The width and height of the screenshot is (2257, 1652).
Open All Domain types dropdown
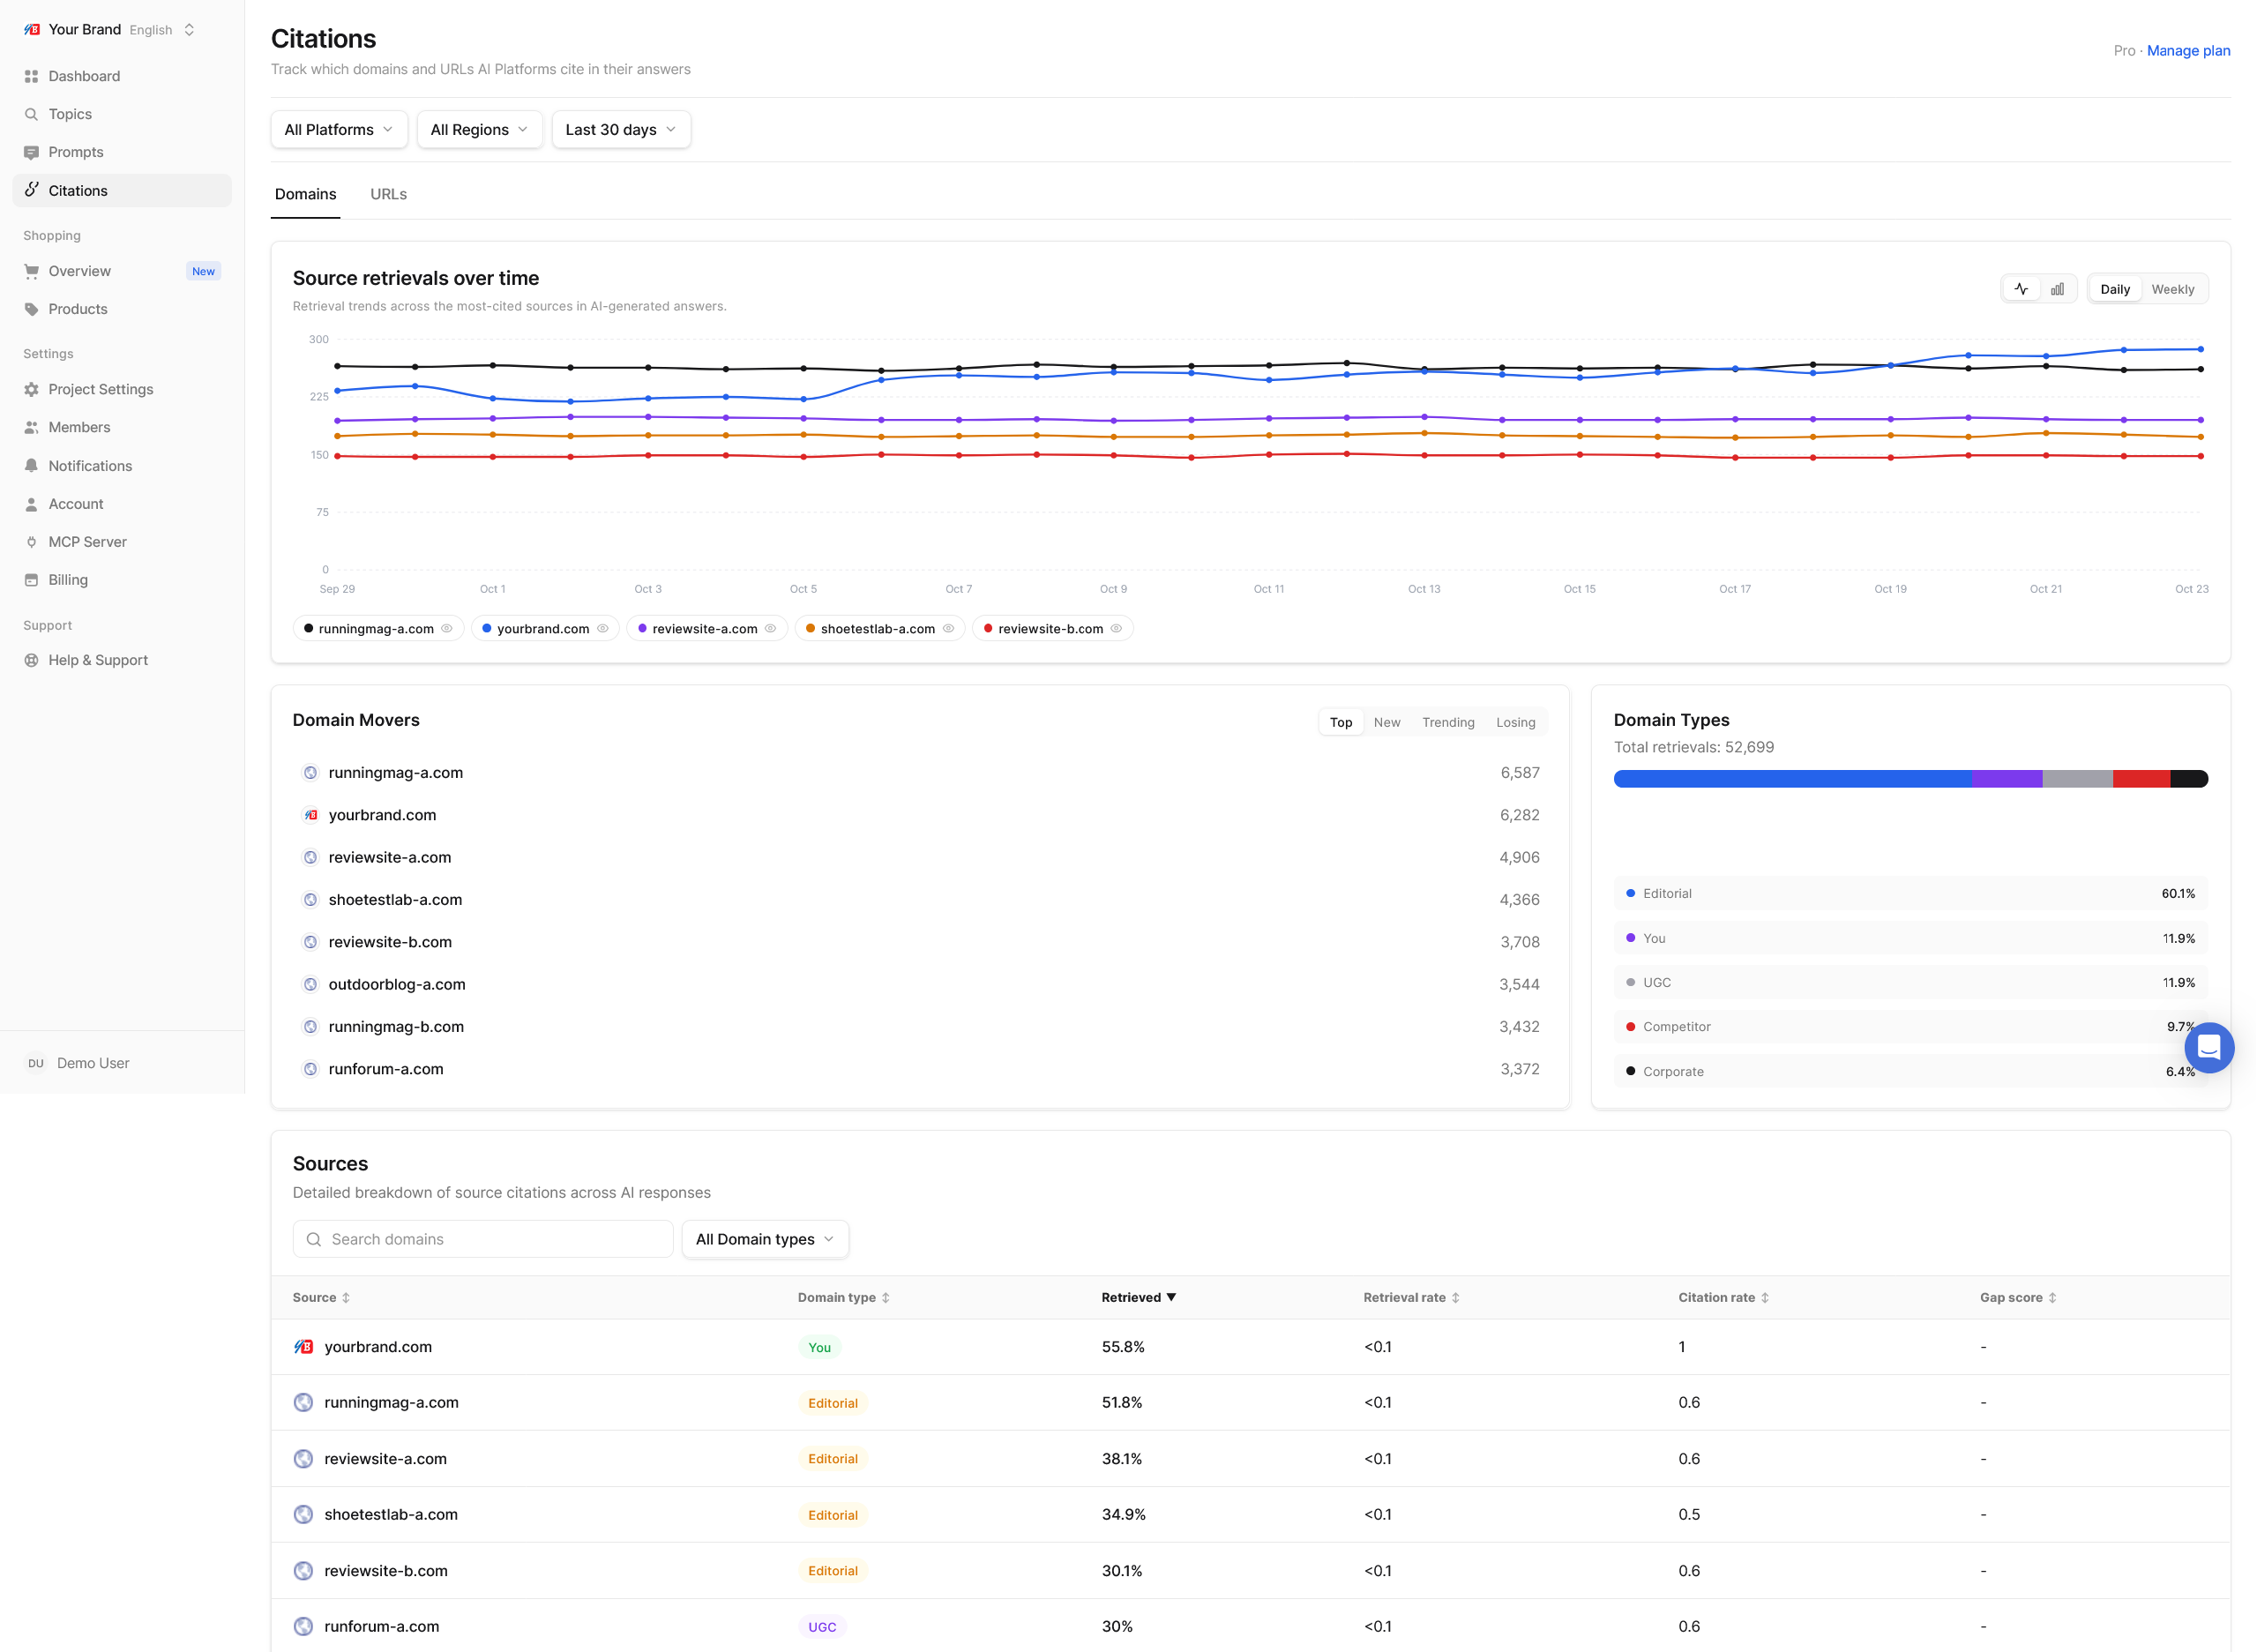765,1239
